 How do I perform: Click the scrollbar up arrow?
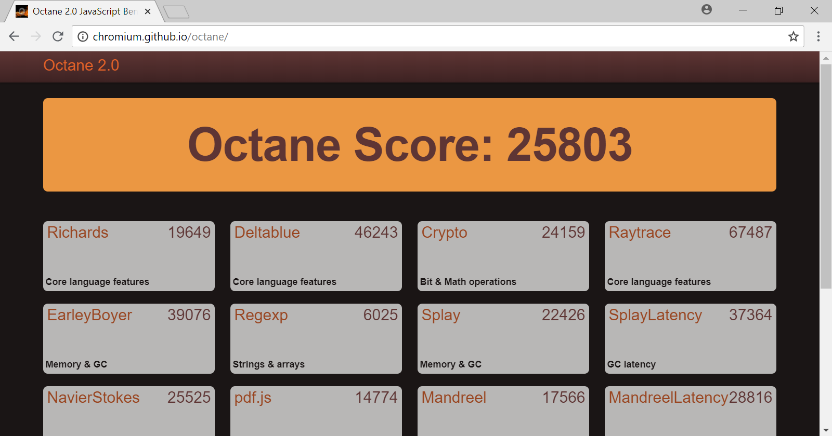pyautogui.click(x=826, y=58)
